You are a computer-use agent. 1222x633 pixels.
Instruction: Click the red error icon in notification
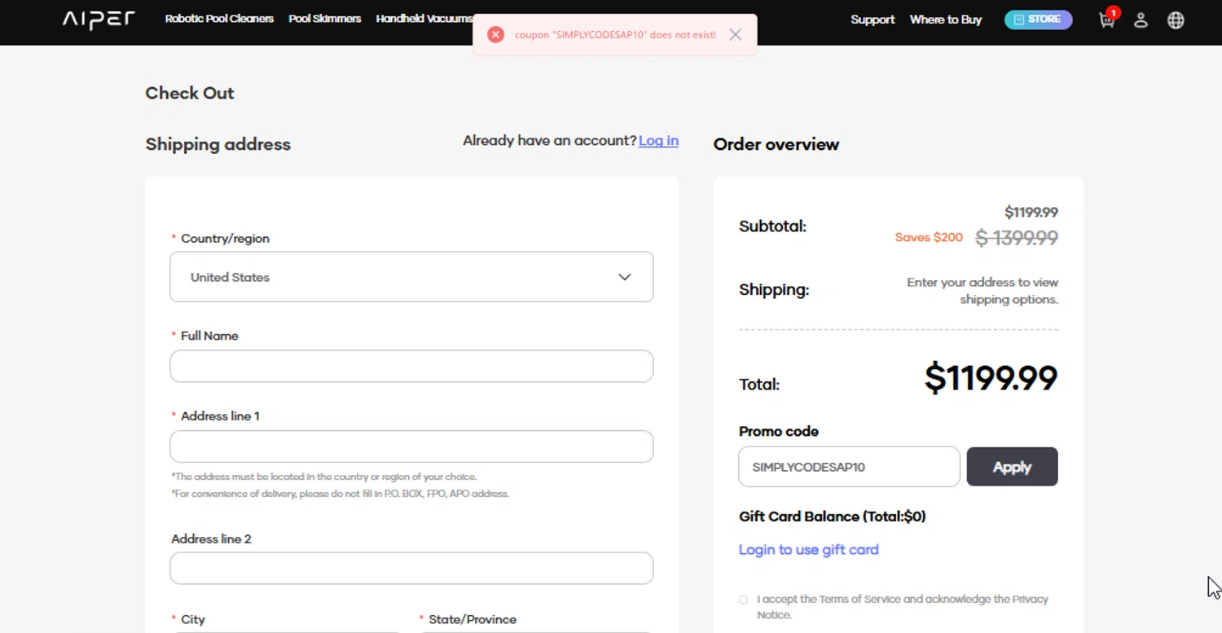click(495, 34)
